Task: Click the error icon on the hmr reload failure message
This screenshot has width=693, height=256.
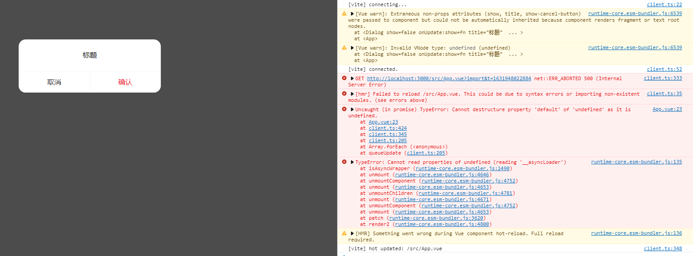Action: [344, 93]
